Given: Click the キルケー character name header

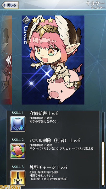Looking at the screenshot, I should coord(95,3).
